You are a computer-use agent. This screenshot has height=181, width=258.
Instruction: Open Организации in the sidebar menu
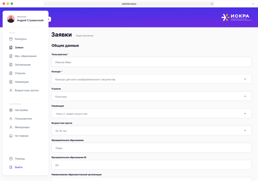(x=22, y=64)
